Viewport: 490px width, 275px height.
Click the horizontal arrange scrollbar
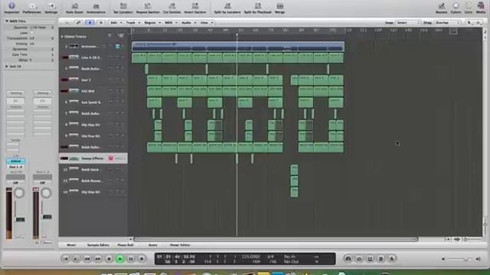click(276, 239)
